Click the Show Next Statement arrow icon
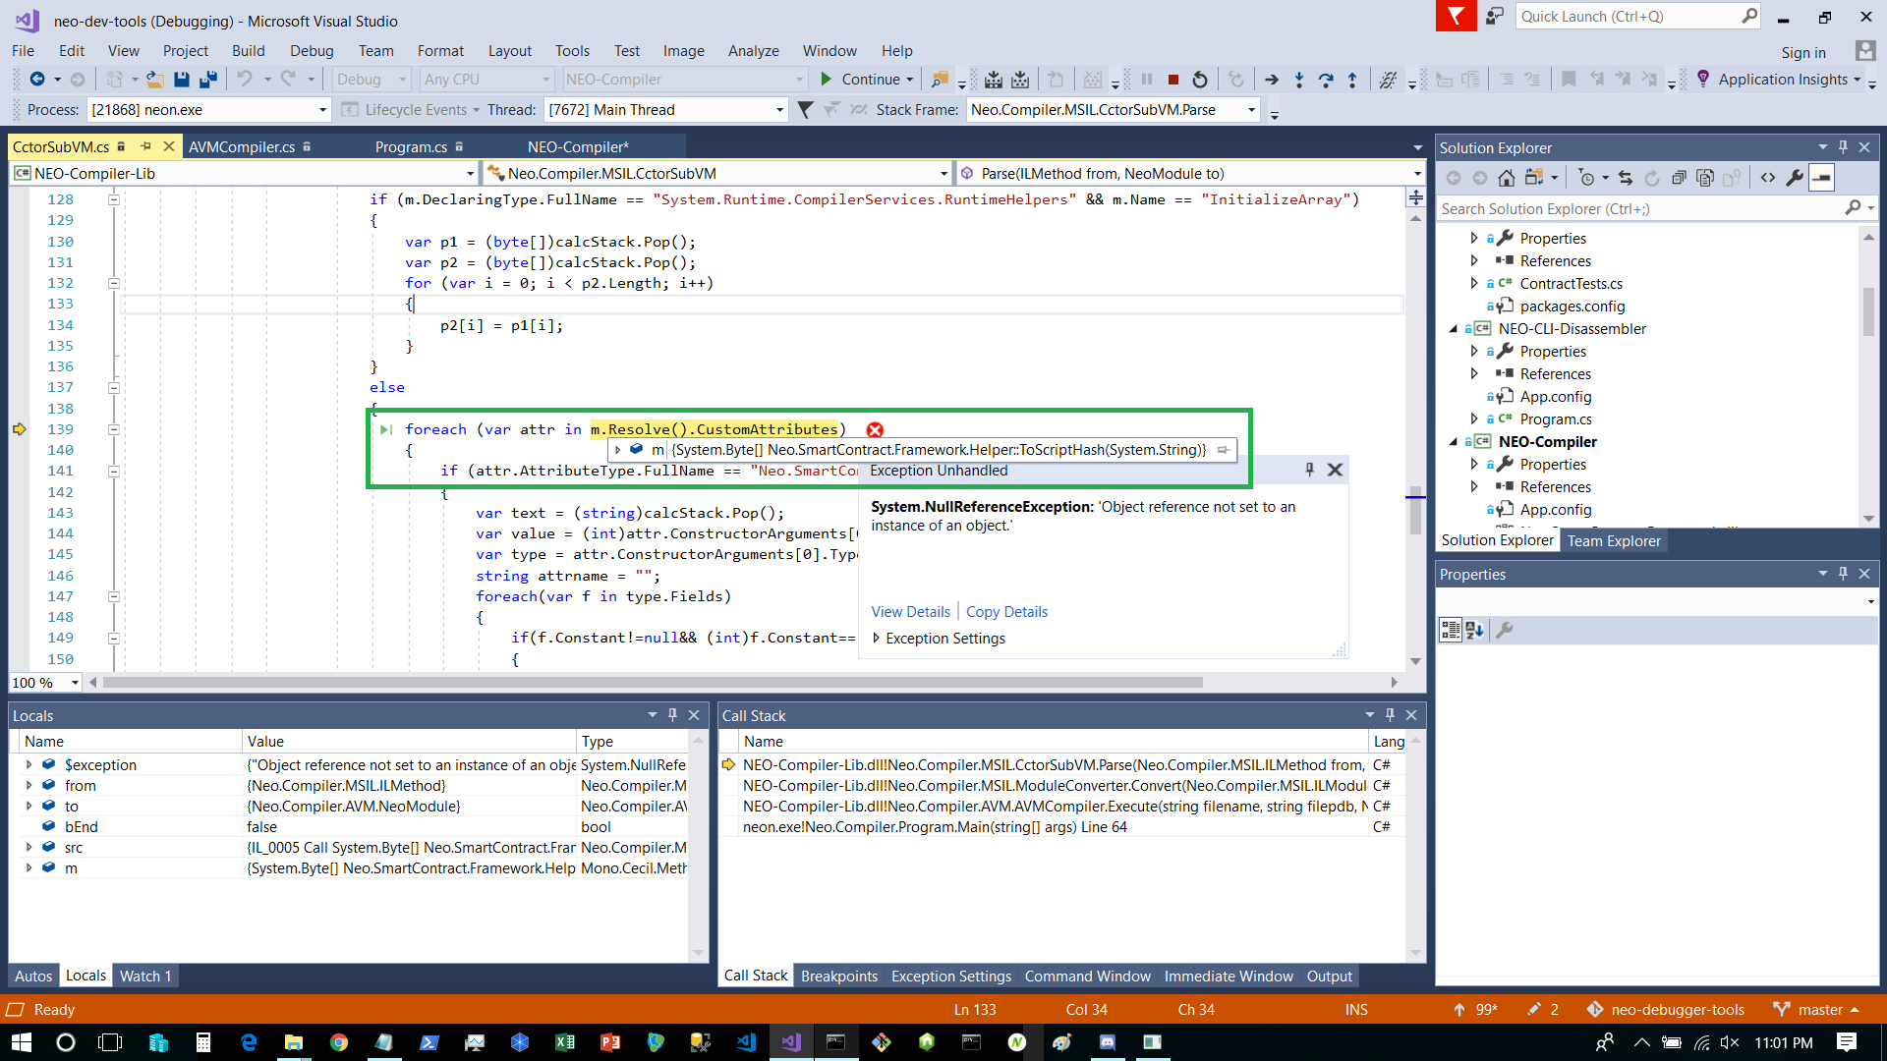The image size is (1887, 1061). [x=1272, y=80]
